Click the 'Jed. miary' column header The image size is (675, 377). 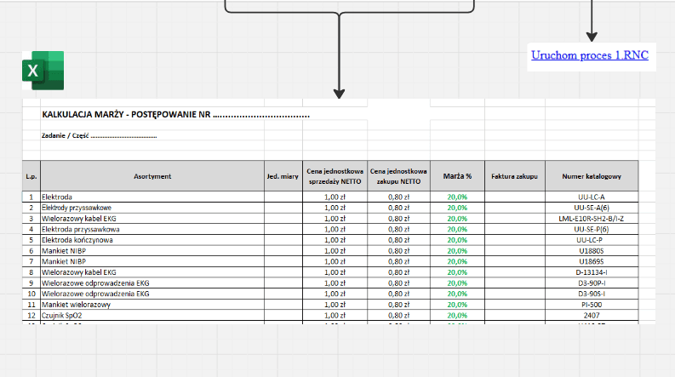(x=283, y=176)
